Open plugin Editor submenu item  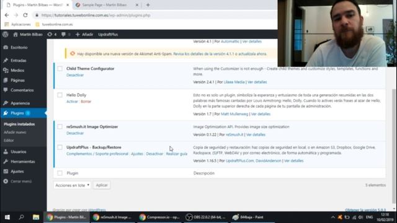point(9,141)
